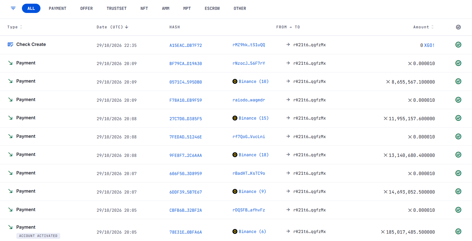This screenshot has width=472, height=241.
Task: Open sender address rMZ9hk…tS1uQQ
Action: 249,45
